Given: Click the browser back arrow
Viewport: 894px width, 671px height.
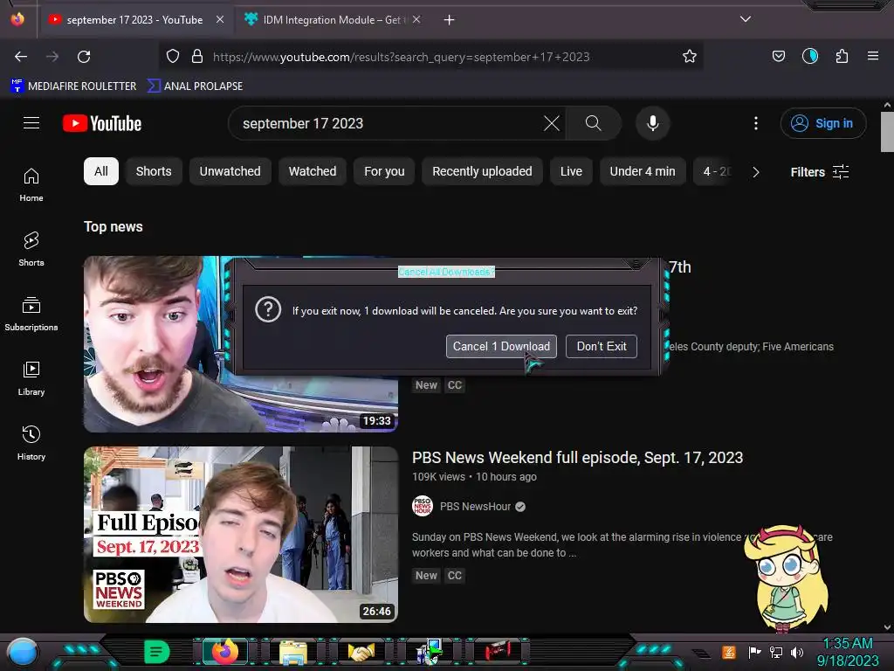Looking at the screenshot, I should coord(21,57).
